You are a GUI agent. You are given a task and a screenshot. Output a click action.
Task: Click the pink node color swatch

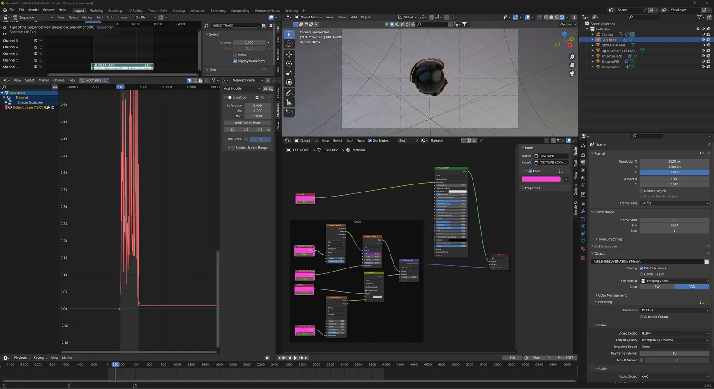click(541, 179)
